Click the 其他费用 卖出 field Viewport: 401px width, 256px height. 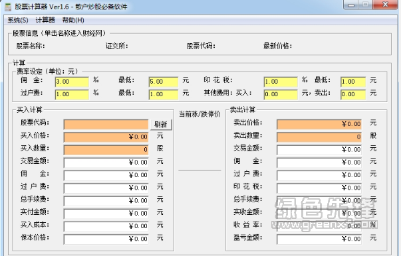pos(353,94)
